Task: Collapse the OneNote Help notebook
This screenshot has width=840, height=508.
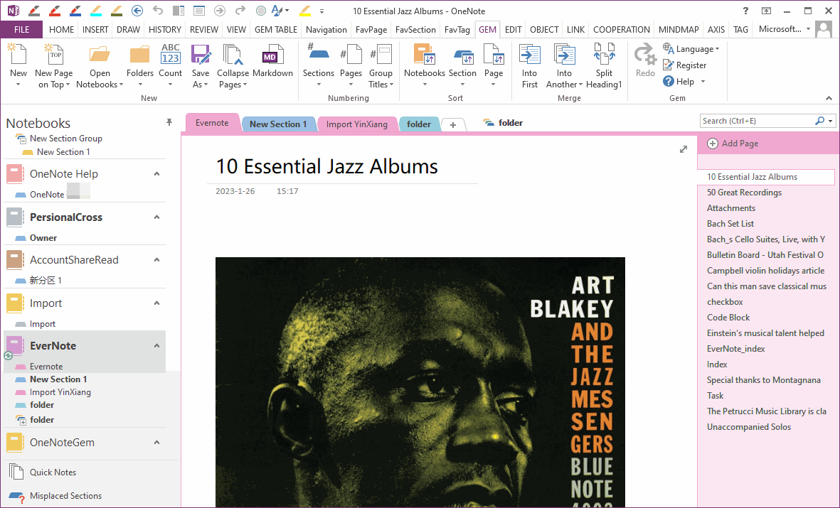Action: click(157, 174)
